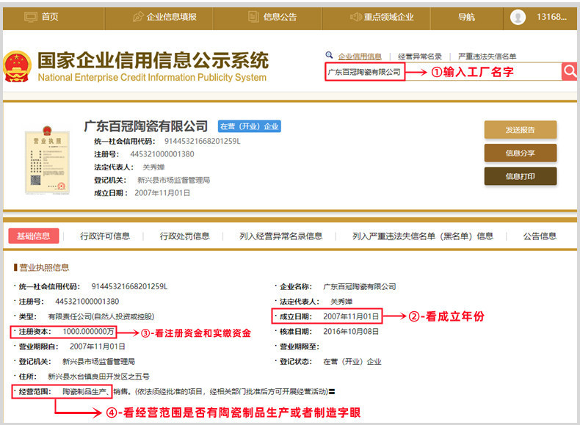Click the small blue magnifier icon
The height and width of the screenshot is (425, 580).
click(329, 55)
